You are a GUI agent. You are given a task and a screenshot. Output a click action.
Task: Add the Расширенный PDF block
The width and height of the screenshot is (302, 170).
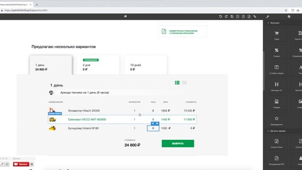click(x=277, y=161)
